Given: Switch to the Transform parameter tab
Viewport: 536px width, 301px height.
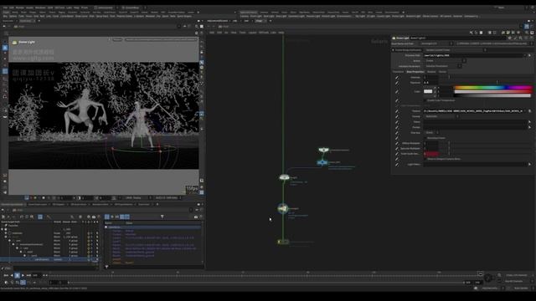Looking at the screenshot, I should (x=398, y=72).
